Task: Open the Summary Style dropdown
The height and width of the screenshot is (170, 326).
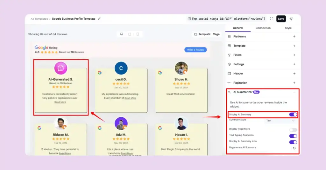Action: (280, 121)
